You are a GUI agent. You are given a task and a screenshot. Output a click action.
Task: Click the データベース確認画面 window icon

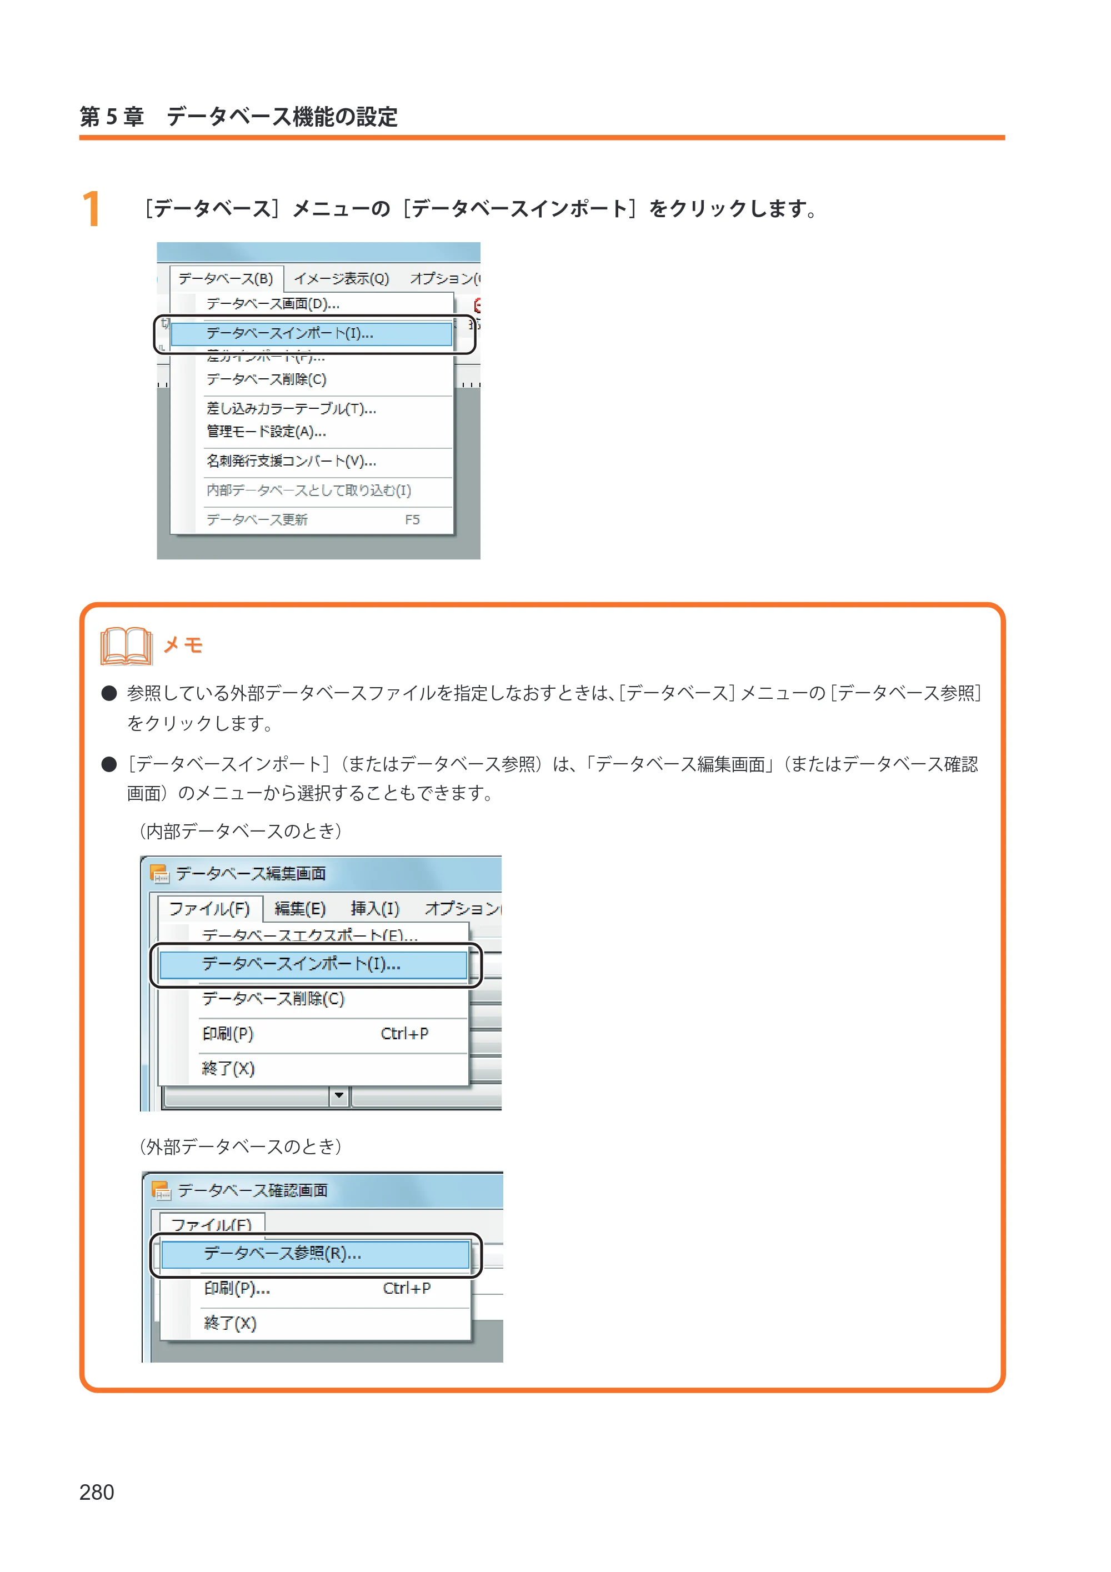pos(162,1191)
